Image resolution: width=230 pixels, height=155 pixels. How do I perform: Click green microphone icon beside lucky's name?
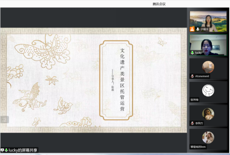tap(192, 53)
